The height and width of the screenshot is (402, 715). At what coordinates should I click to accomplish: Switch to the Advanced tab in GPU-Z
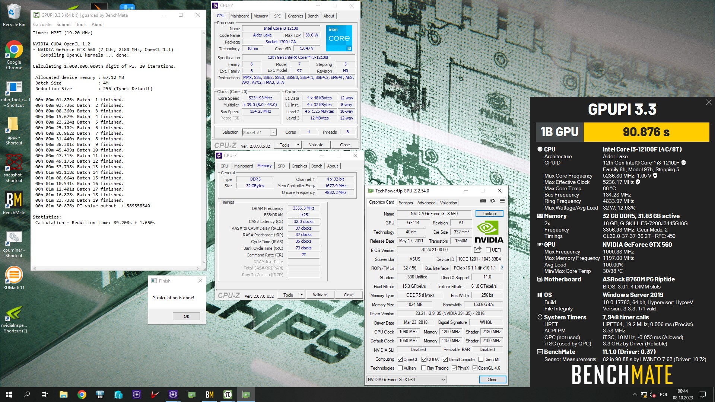pos(426,203)
